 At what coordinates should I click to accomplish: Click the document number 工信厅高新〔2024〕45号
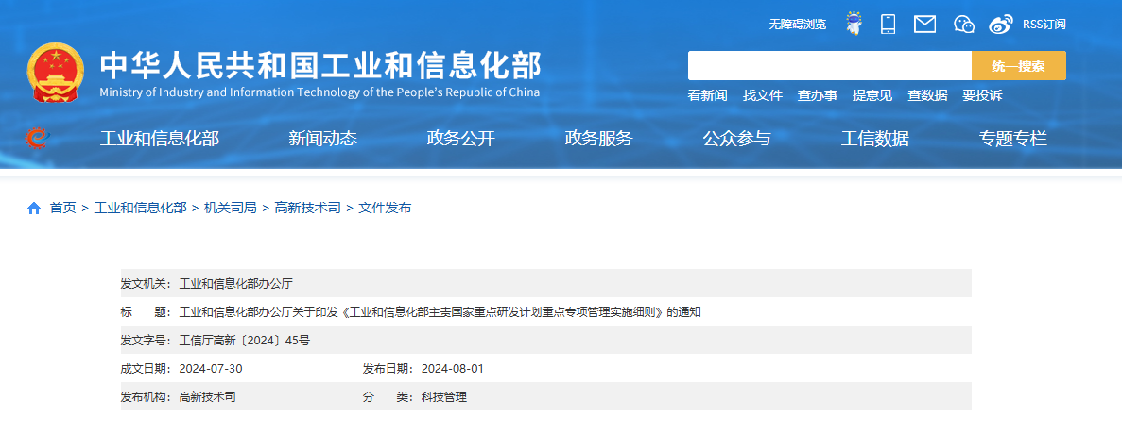click(x=245, y=341)
